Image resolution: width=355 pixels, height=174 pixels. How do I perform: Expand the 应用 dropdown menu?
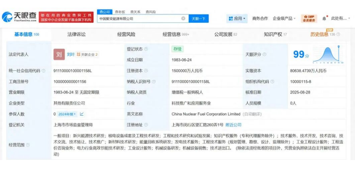[237, 18]
